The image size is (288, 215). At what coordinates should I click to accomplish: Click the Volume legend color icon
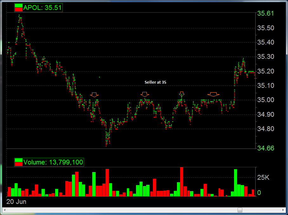coord(18,162)
